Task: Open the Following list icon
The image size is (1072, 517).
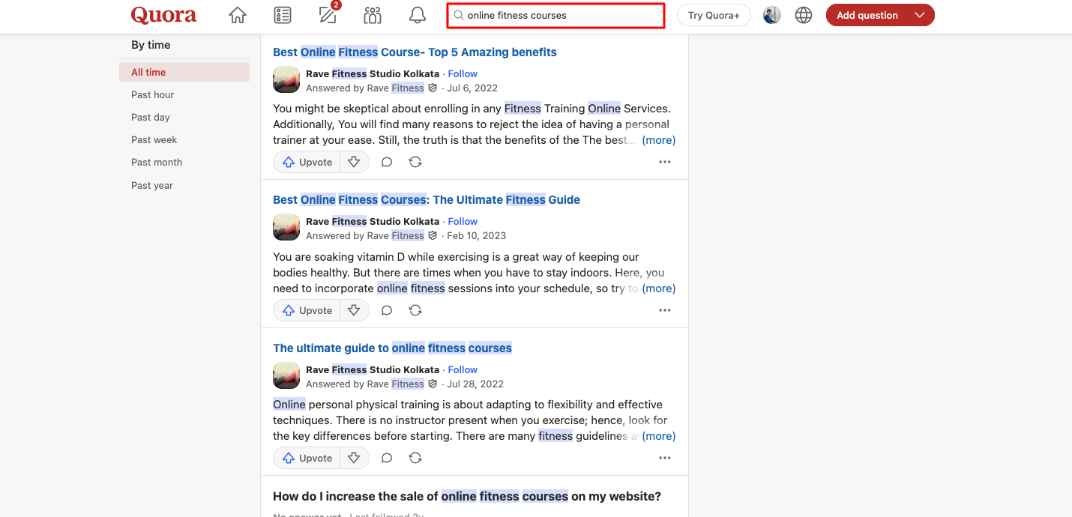Action: (x=283, y=15)
